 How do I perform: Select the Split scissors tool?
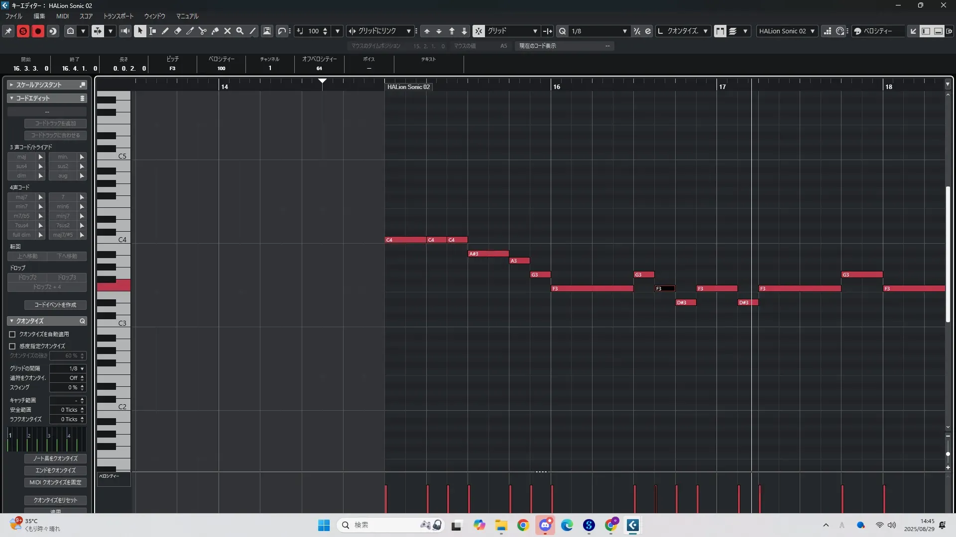point(203,31)
